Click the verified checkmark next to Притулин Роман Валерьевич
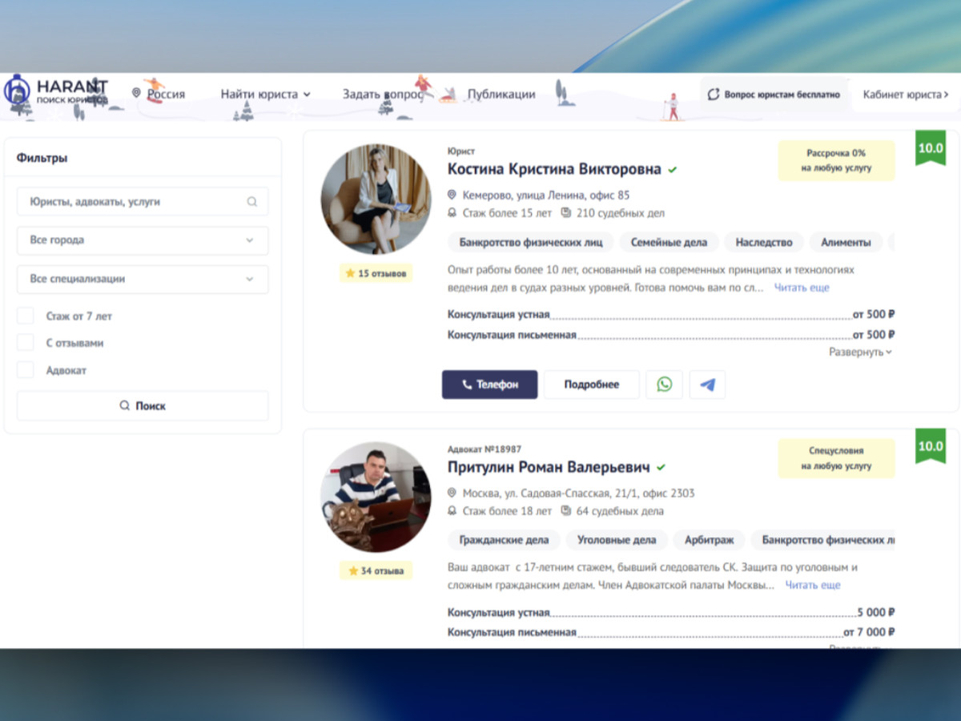This screenshot has height=721, width=961. tap(661, 467)
